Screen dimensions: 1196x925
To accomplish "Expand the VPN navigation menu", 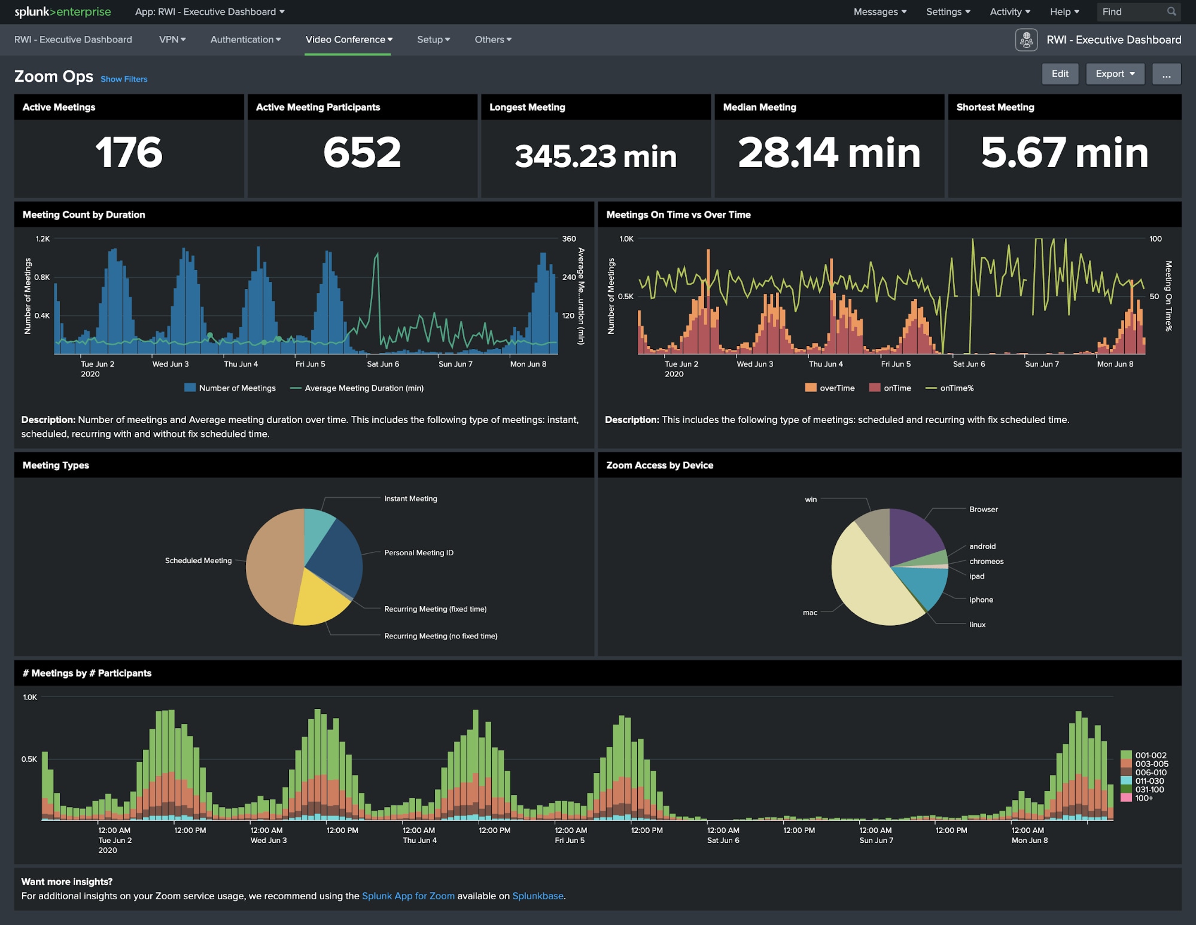I will [172, 39].
